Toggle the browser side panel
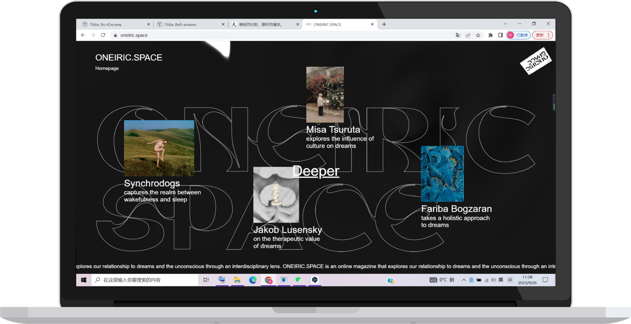This screenshot has height=324, width=631. click(x=500, y=35)
